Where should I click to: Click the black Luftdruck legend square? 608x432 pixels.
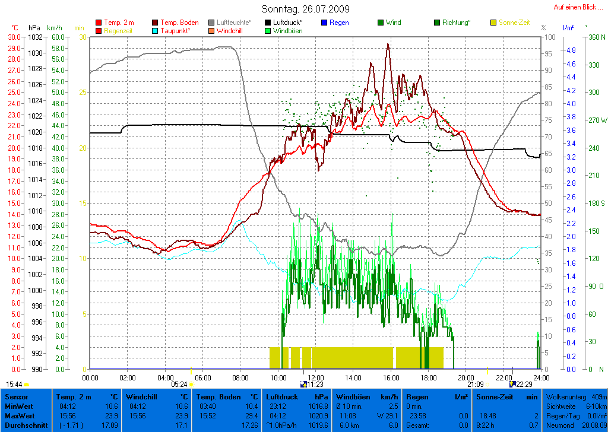pos(268,23)
